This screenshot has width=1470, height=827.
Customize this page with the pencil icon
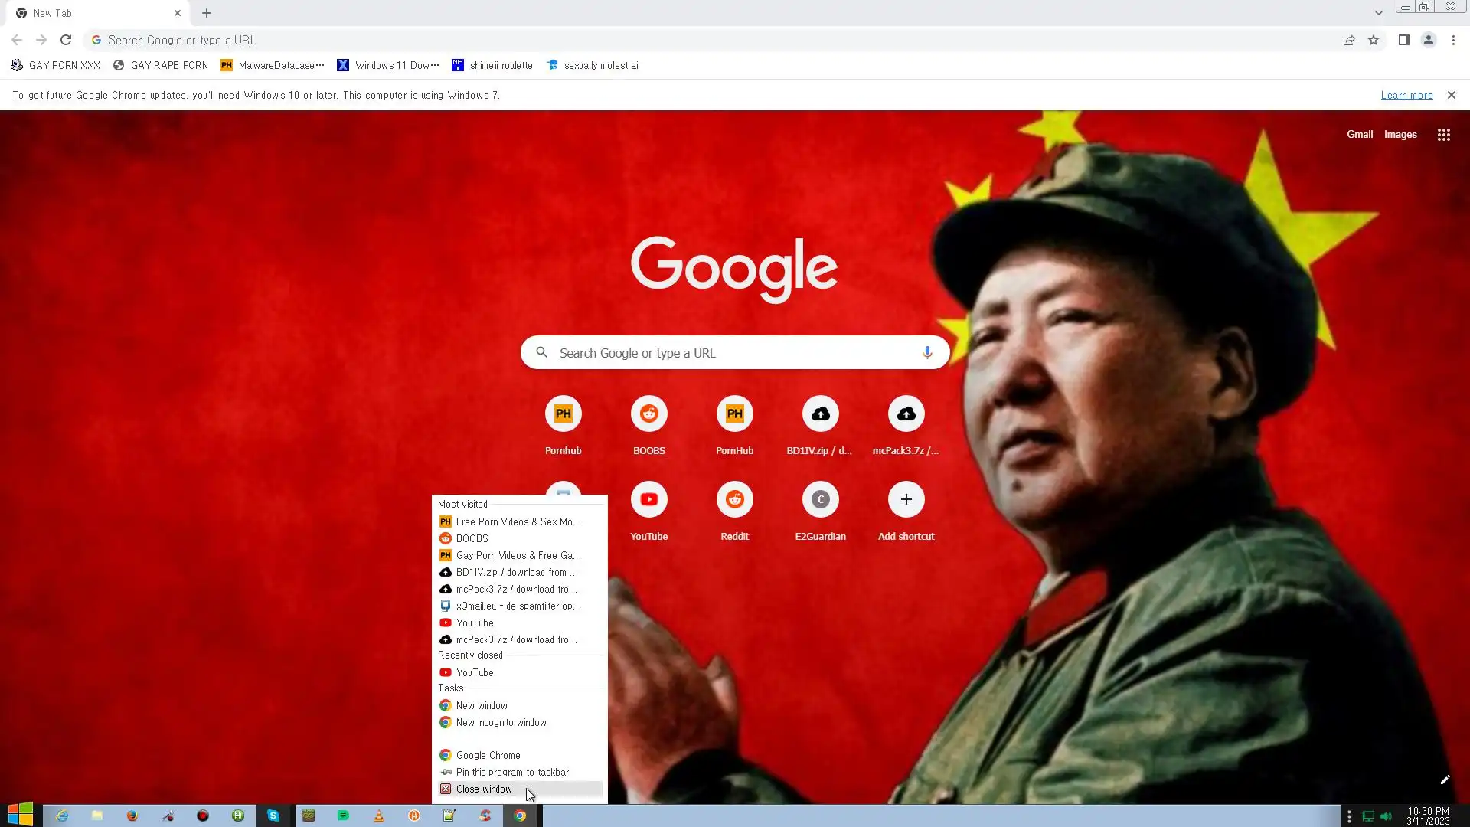[x=1445, y=780]
